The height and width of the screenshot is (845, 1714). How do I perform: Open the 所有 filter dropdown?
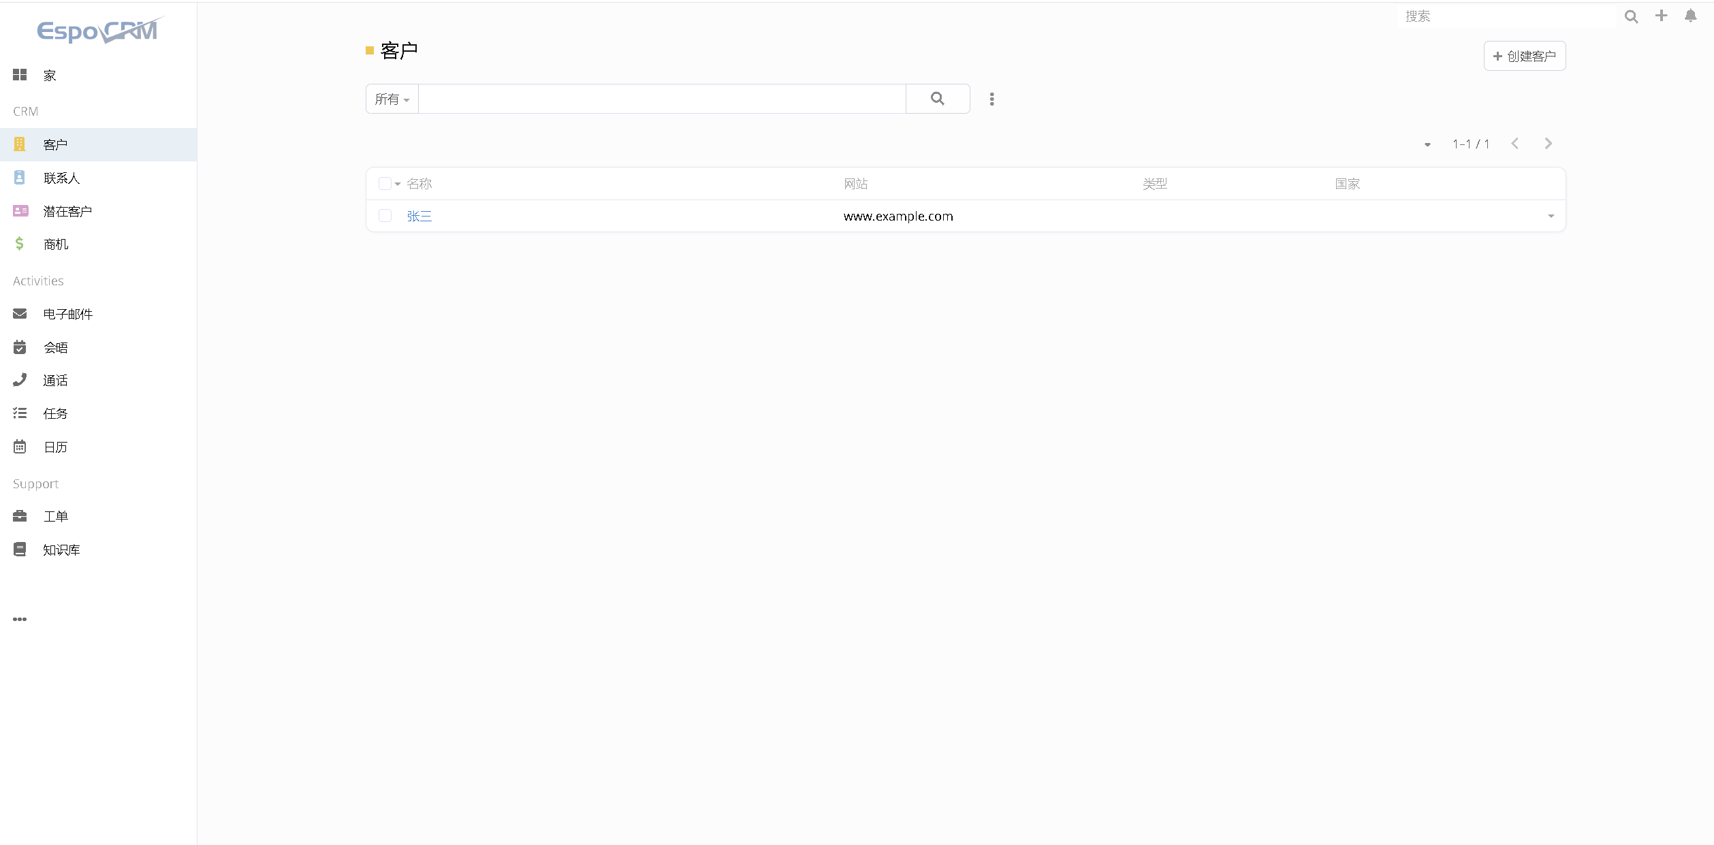coord(392,99)
